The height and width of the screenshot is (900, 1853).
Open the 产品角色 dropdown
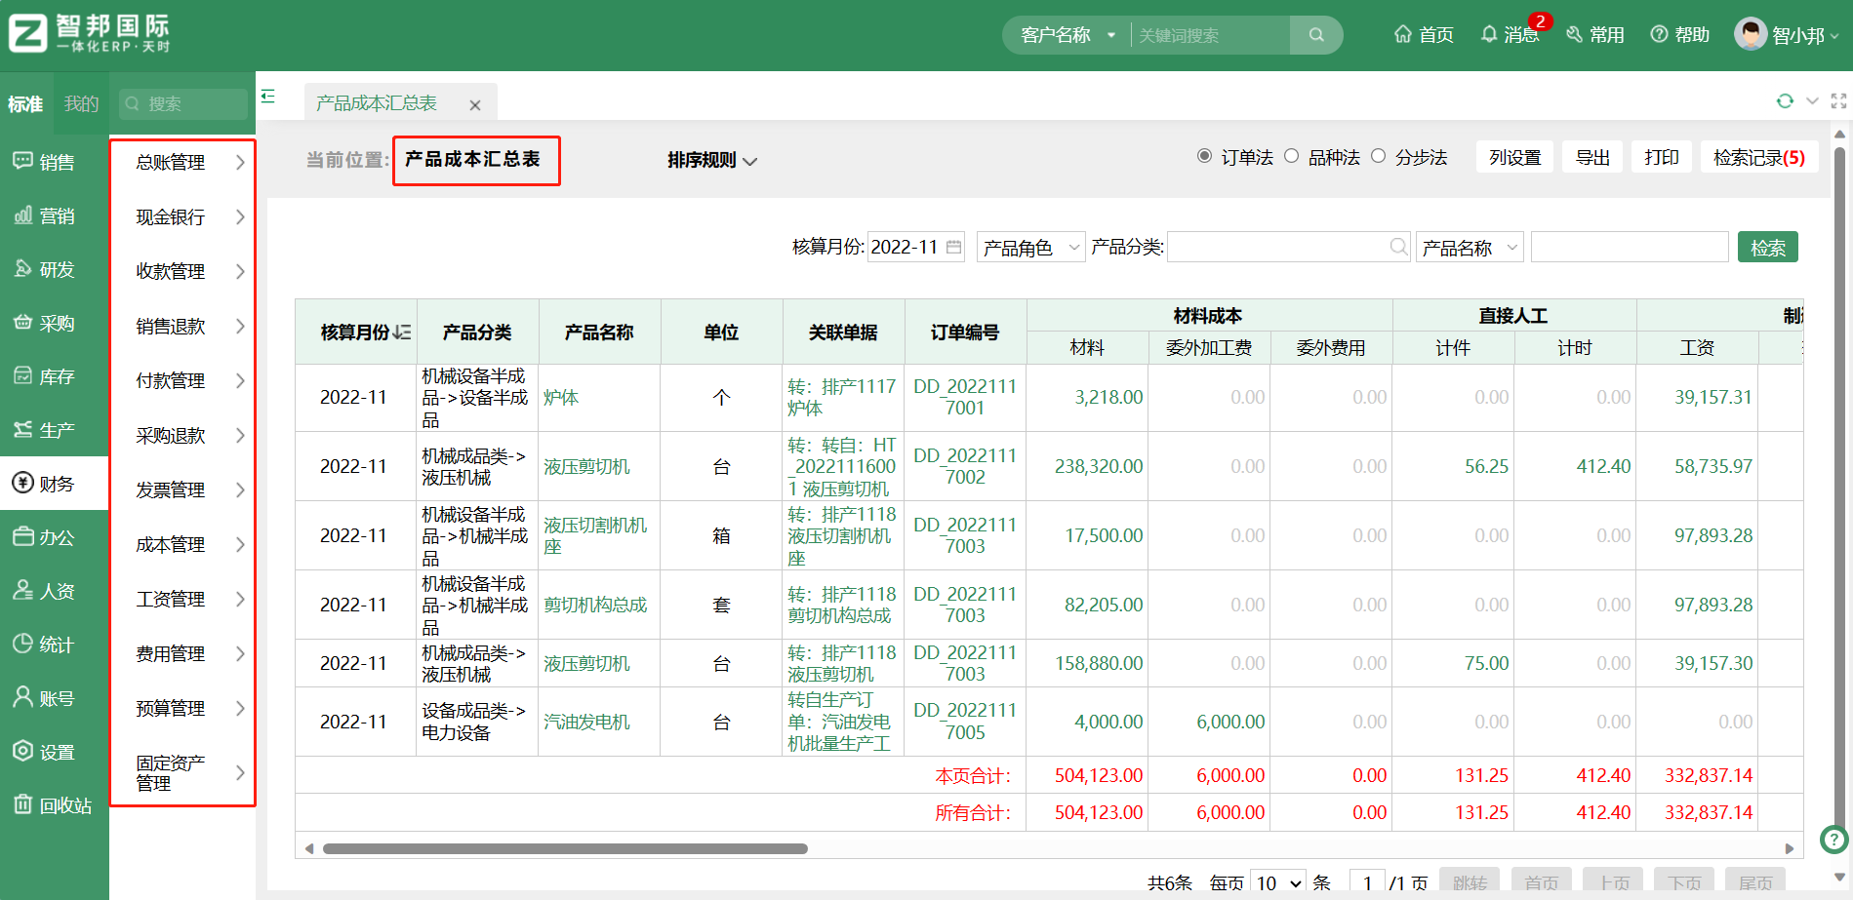[1030, 248]
